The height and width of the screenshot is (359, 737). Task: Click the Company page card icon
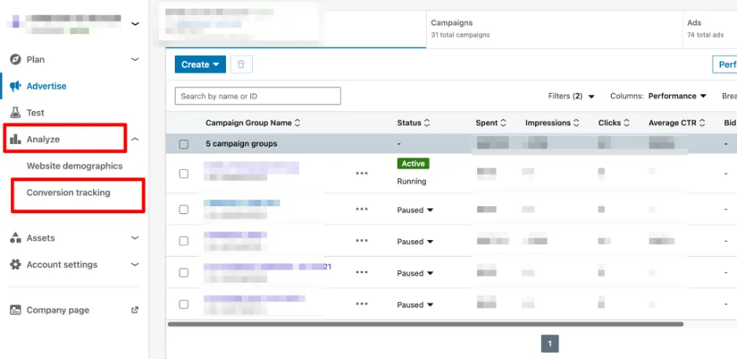point(15,310)
